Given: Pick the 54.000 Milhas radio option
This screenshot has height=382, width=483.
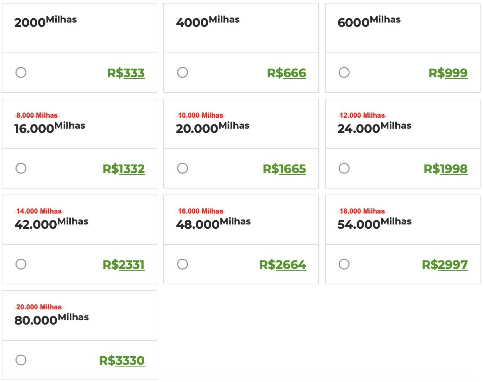Looking at the screenshot, I should pos(344,264).
